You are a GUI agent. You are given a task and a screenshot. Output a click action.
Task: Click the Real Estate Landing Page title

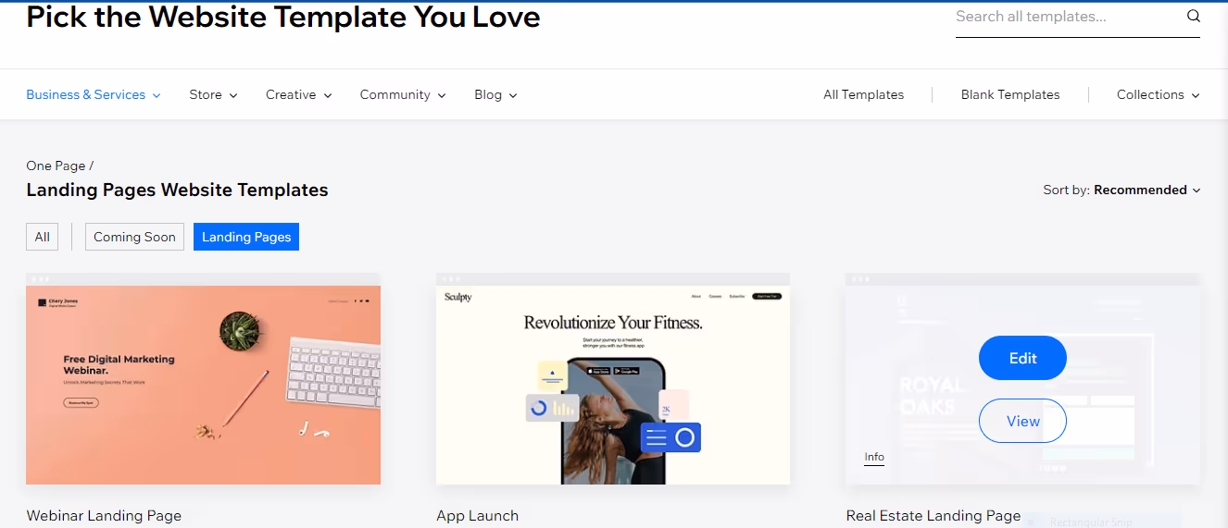[934, 516]
